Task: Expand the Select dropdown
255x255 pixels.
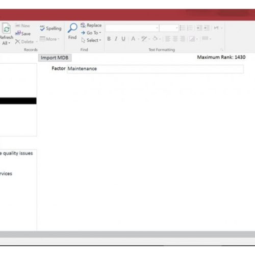Action: (91, 40)
